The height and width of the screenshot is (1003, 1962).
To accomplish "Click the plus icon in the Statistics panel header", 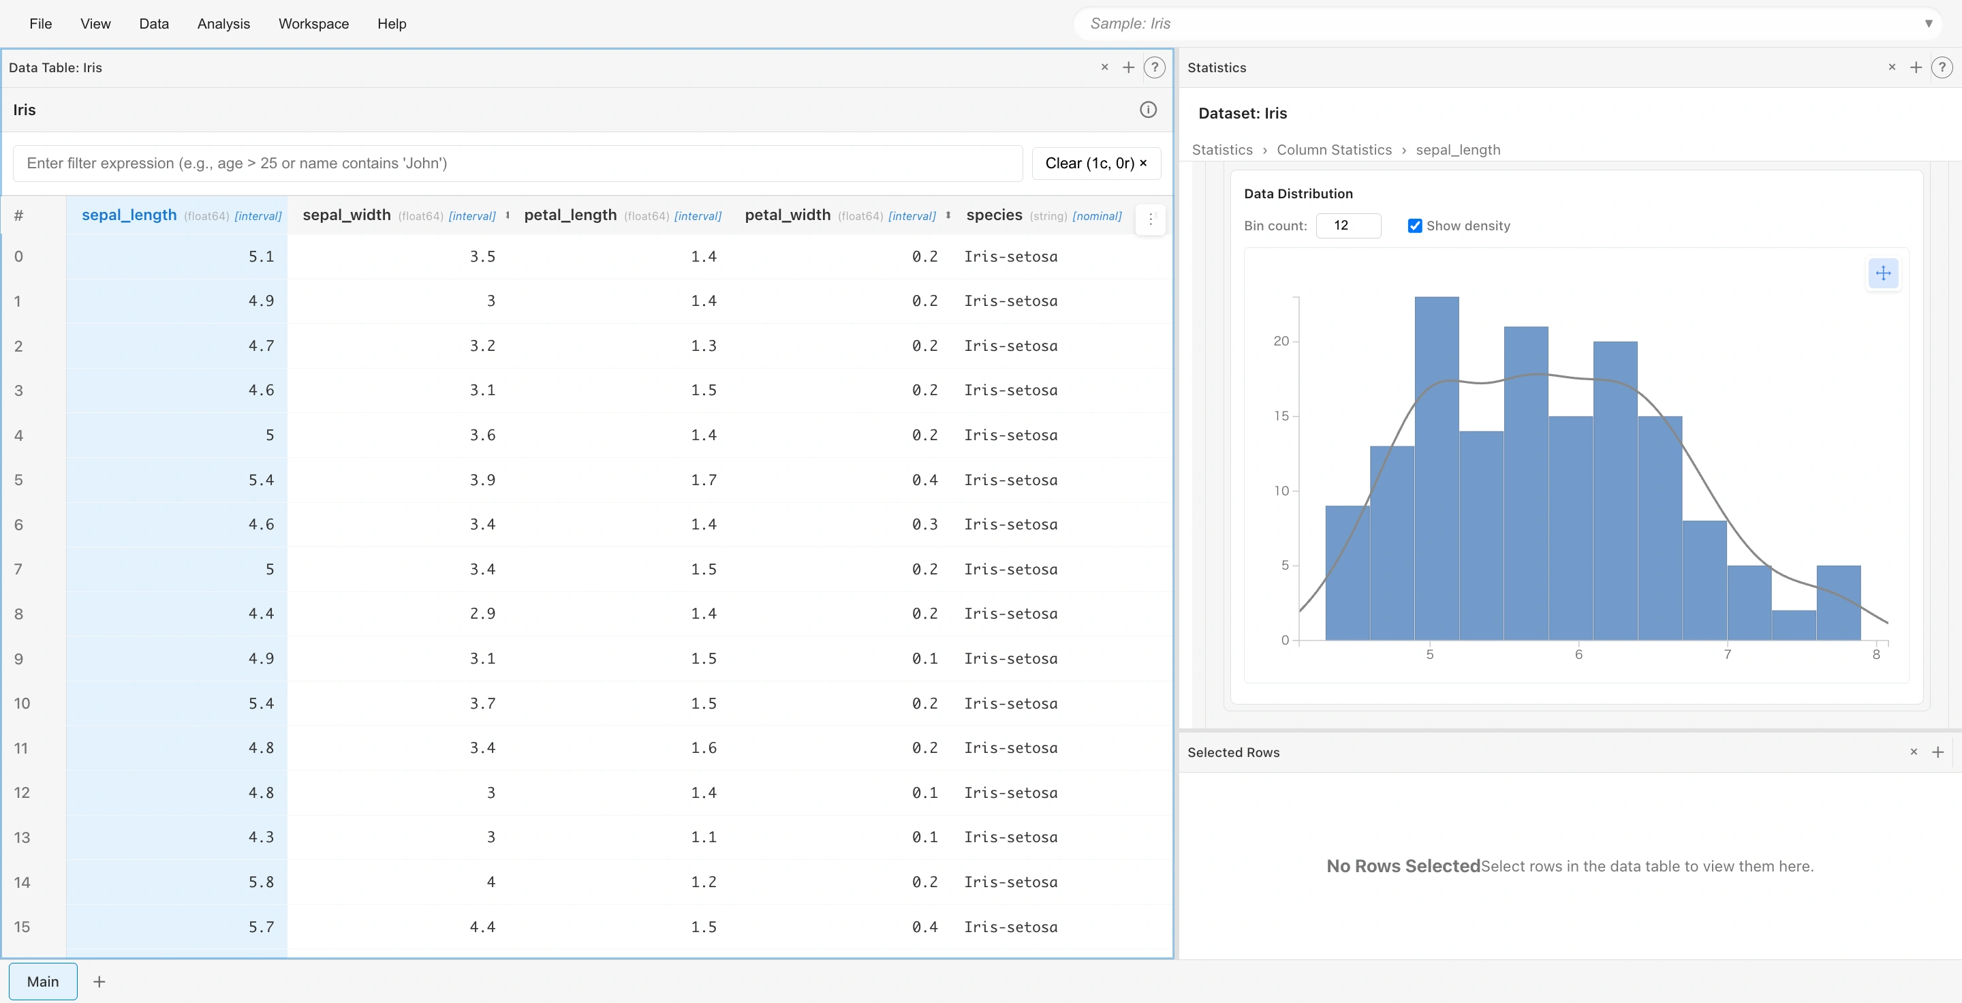I will pos(1916,67).
